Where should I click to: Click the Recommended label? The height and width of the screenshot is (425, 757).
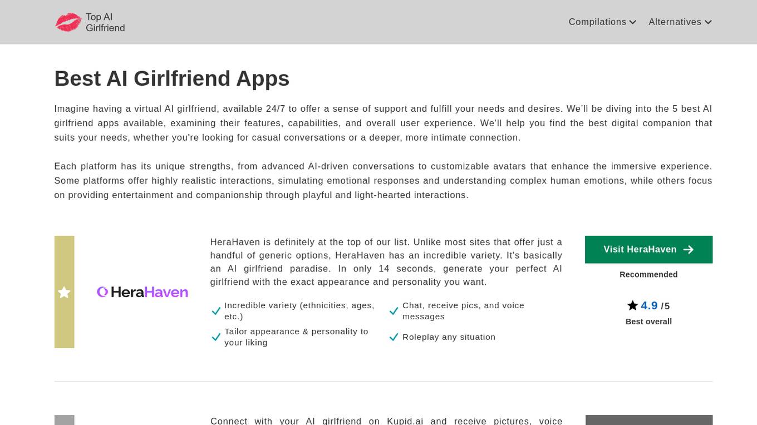tap(648, 274)
